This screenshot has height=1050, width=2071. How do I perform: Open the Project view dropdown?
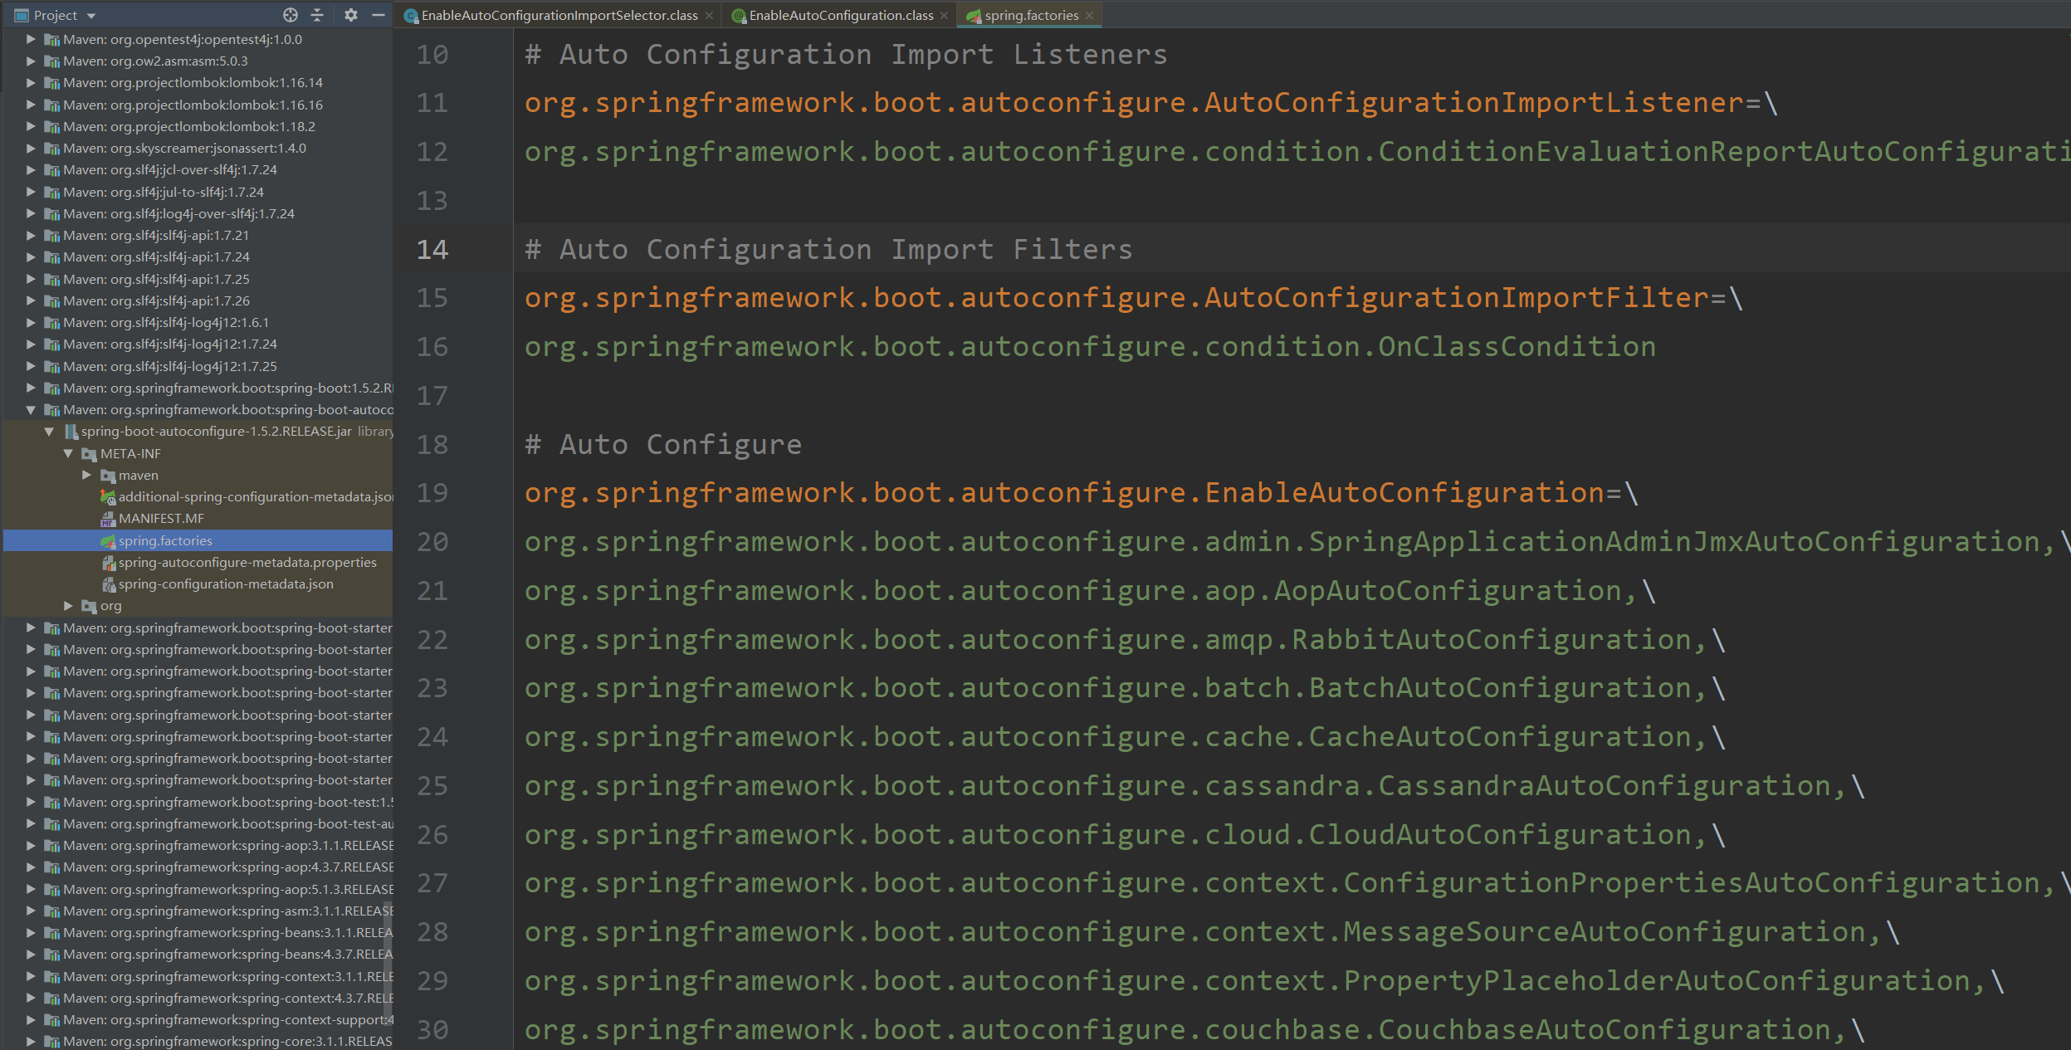(91, 16)
